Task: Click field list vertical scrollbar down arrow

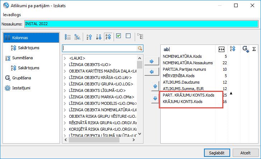Action: coord(139,134)
